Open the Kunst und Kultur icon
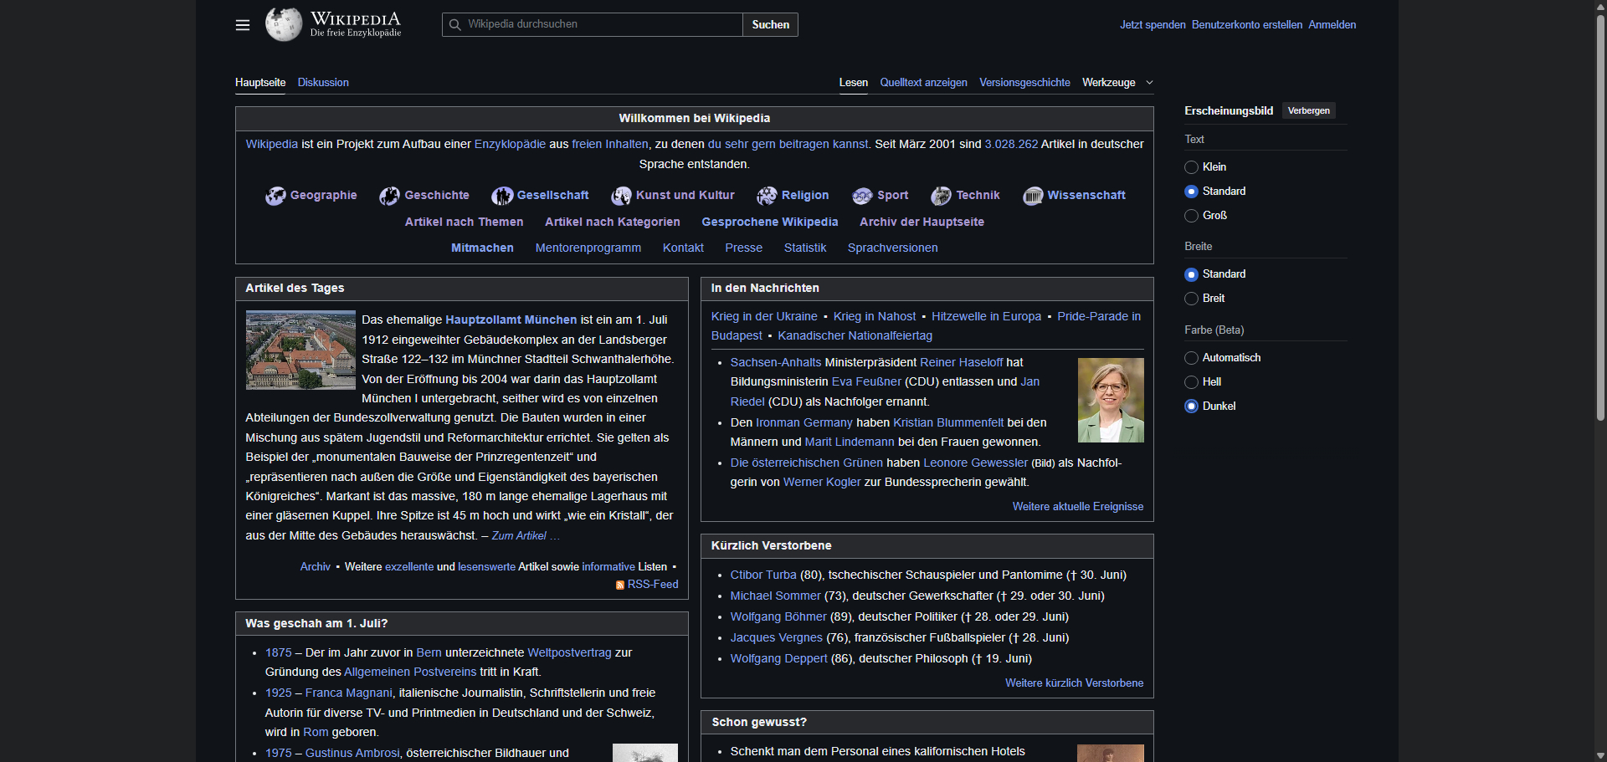 [621, 196]
